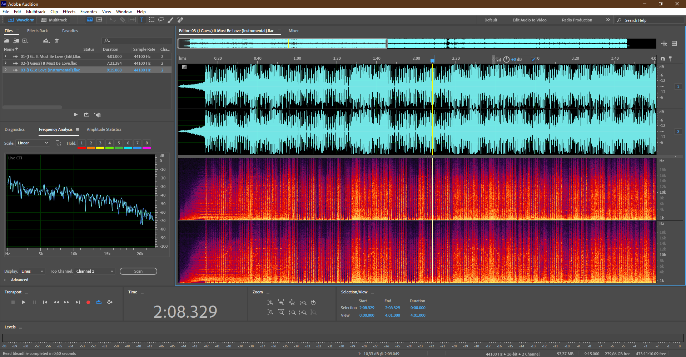The image size is (686, 357).
Task: Click the Files panel preview play icon
Action: pos(76,115)
